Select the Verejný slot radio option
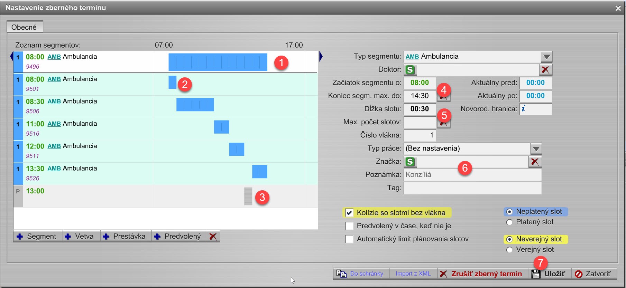626x288 pixels. [x=509, y=250]
